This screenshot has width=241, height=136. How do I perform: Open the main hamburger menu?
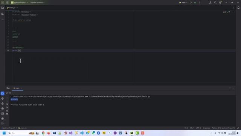(8, 3)
